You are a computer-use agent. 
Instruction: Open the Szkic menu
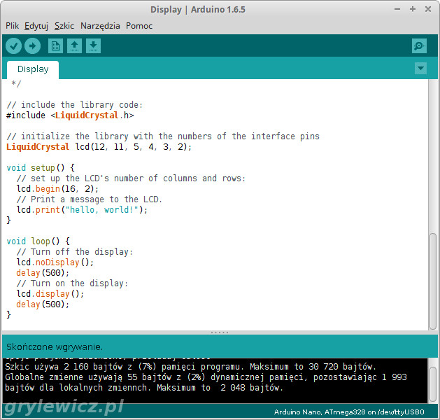coord(64,26)
